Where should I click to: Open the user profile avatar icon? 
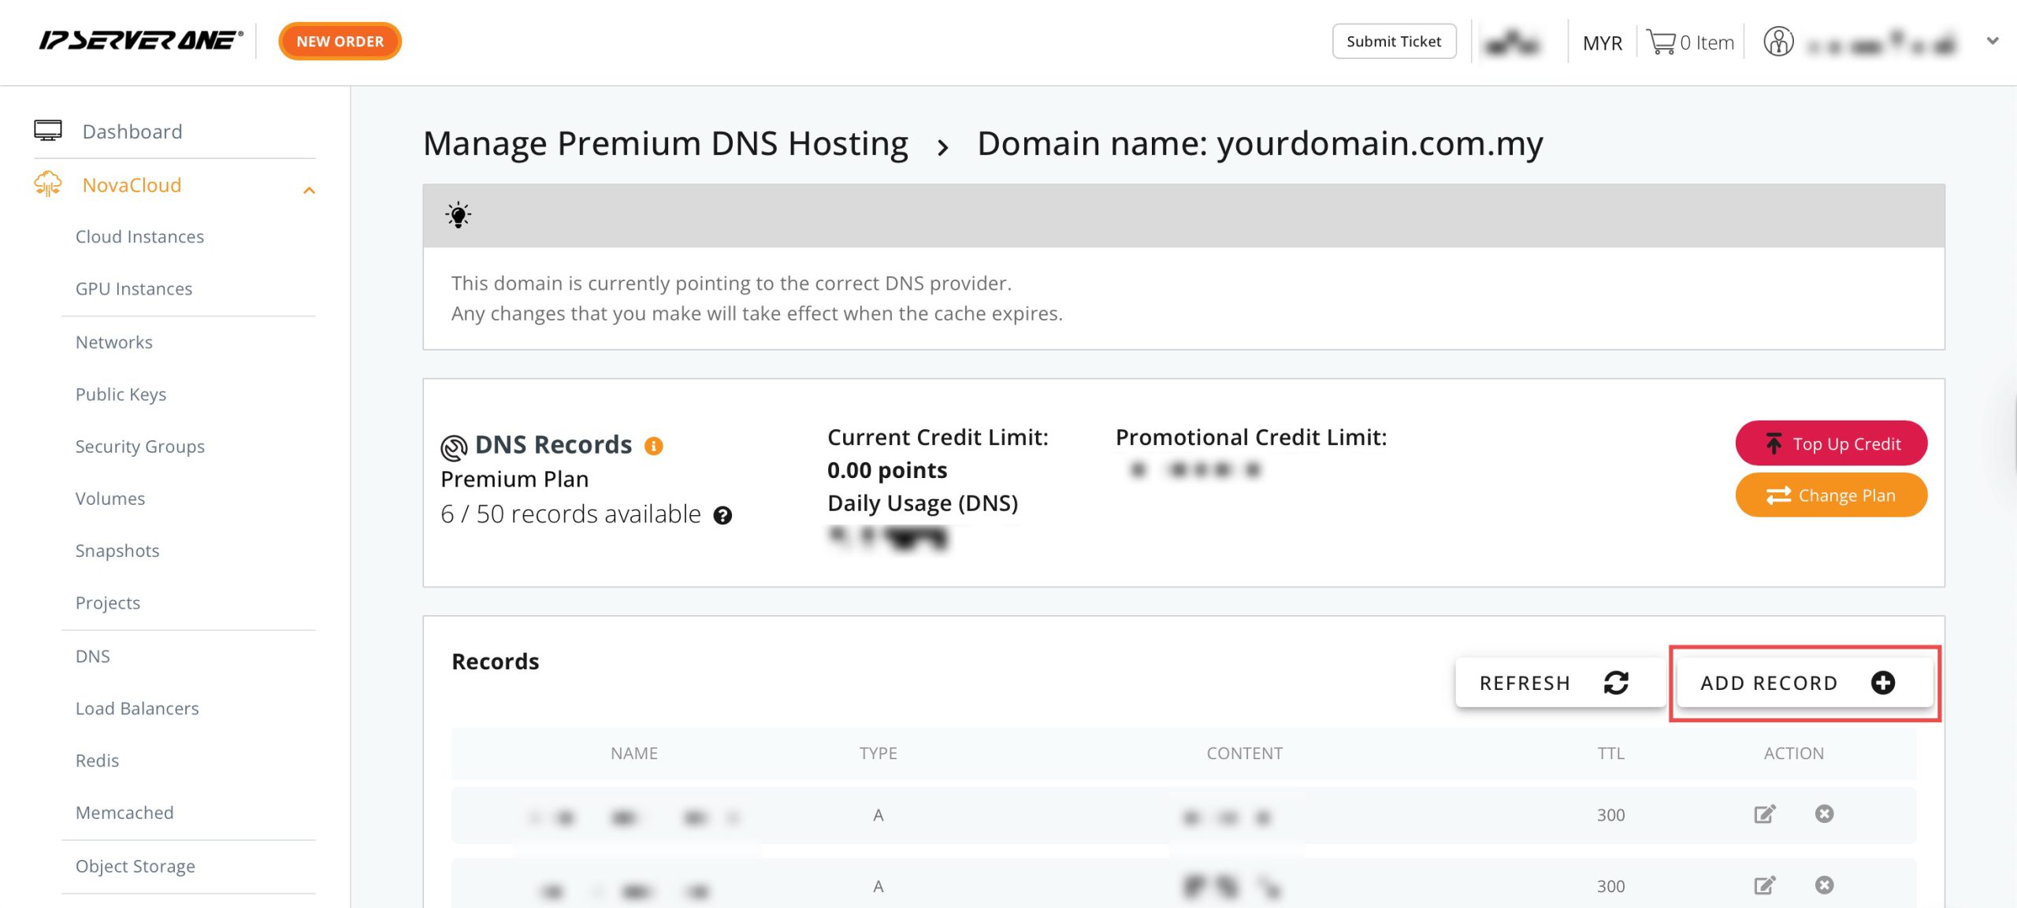point(1778,42)
